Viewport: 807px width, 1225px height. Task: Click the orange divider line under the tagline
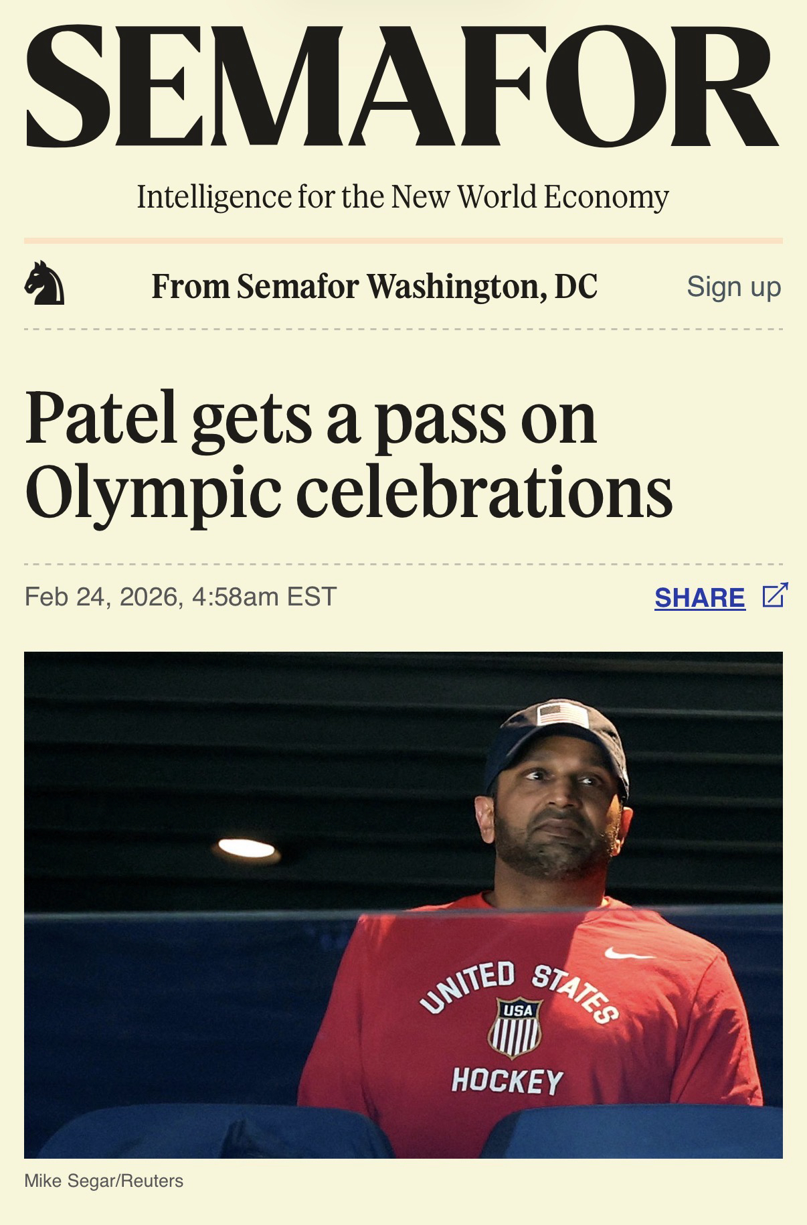click(402, 240)
